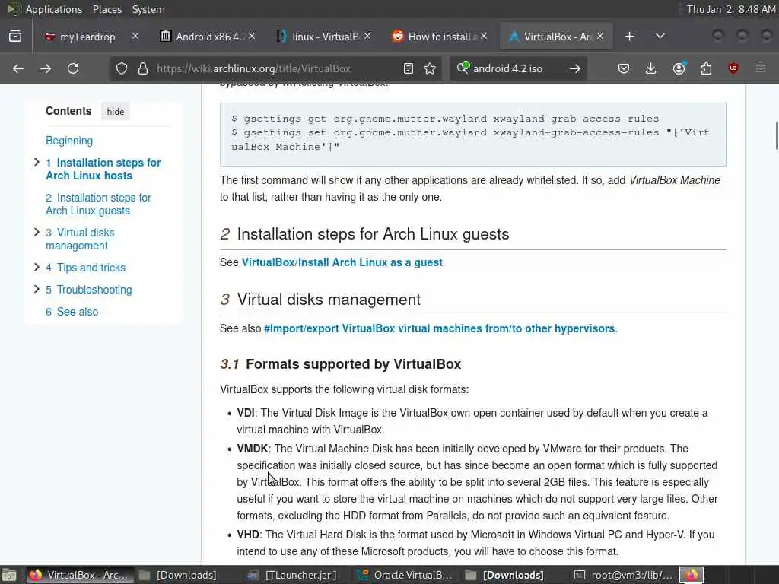The image size is (779, 584).
Task: Open the Firefox hamburger application menu
Action: tap(761, 68)
